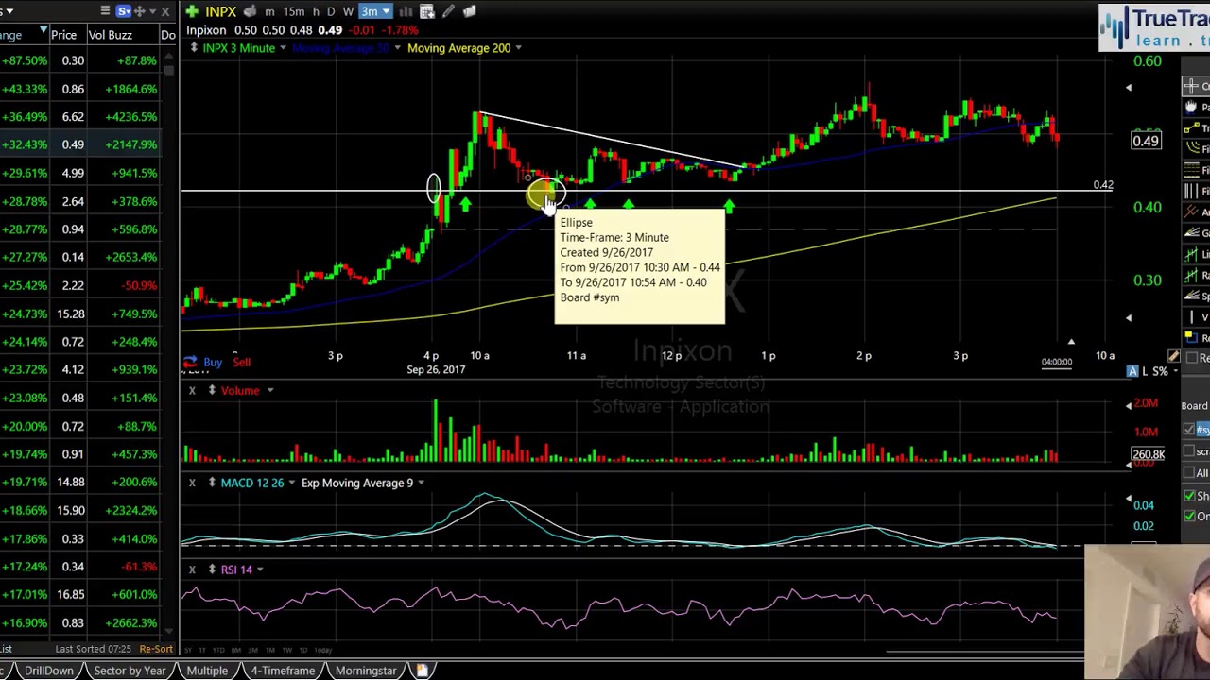Screen dimensions: 1210x680
Task: Select the weekly W timeframe
Action: click(348, 11)
